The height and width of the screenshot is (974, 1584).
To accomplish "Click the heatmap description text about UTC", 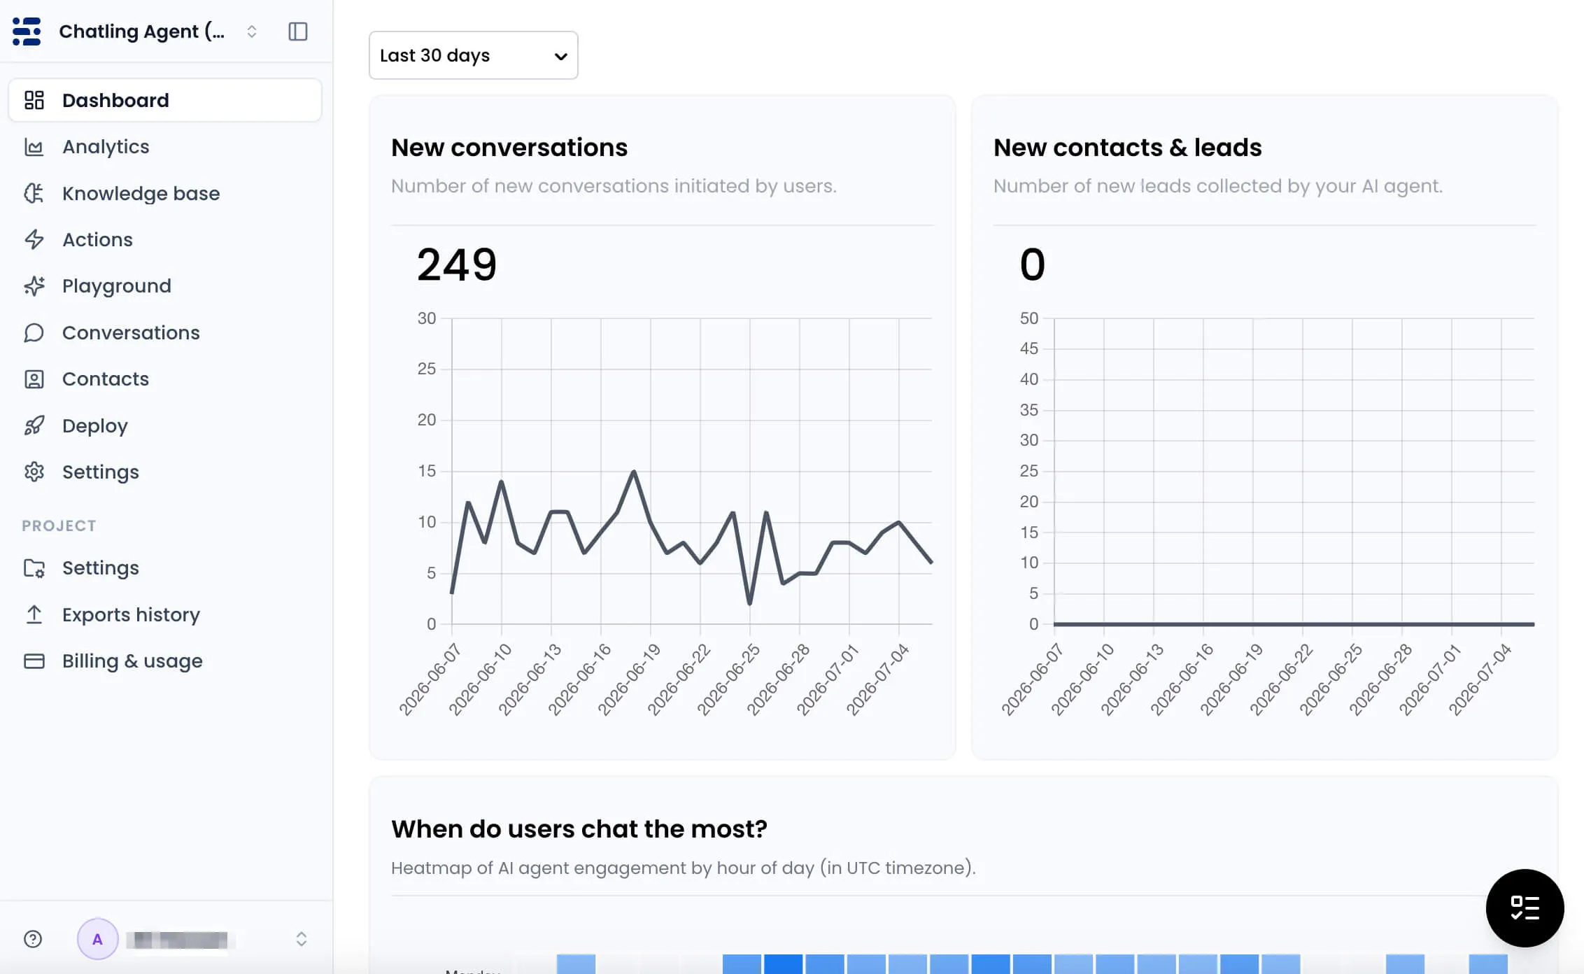I will click(x=683, y=868).
